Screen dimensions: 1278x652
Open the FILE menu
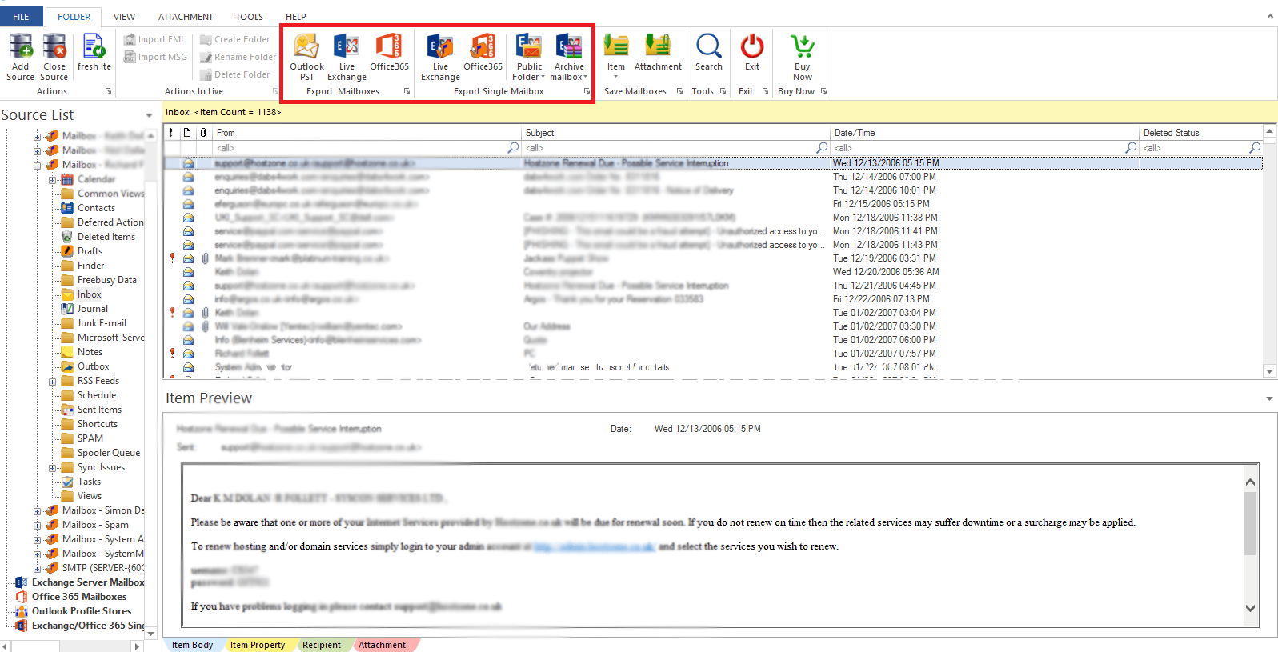pyautogui.click(x=21, y=17)
